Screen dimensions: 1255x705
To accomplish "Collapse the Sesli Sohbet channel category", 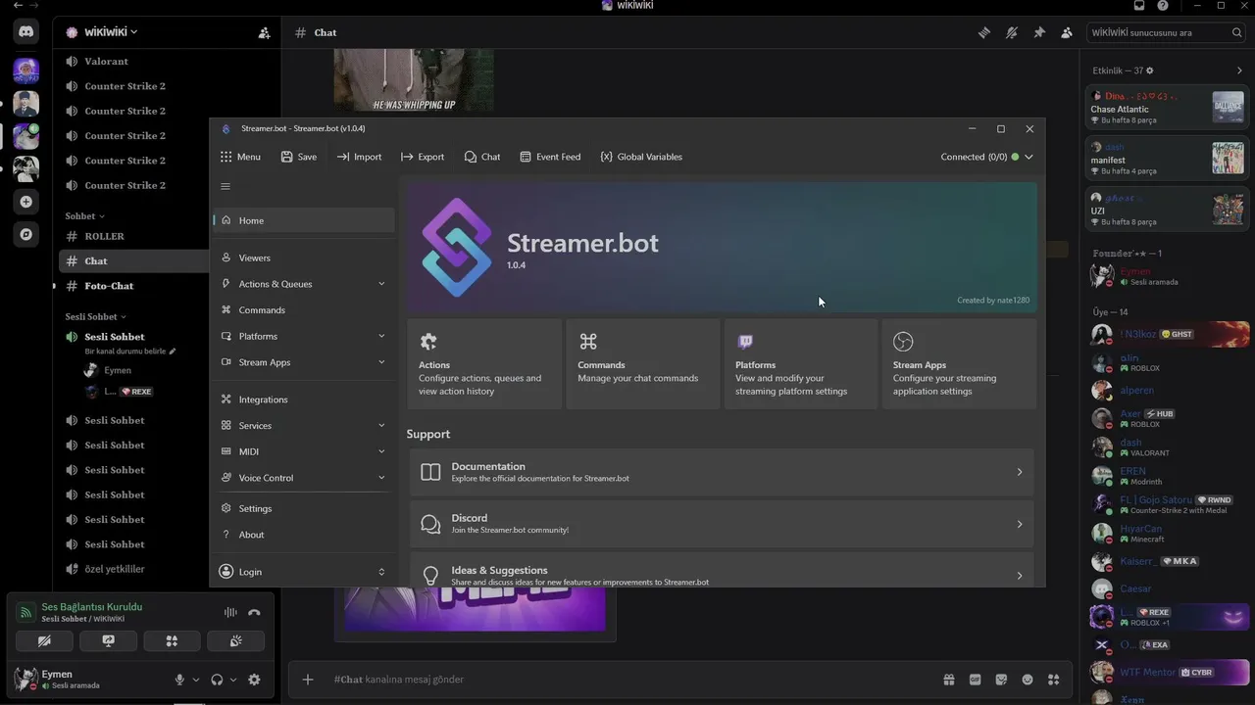I will point(96,317).
